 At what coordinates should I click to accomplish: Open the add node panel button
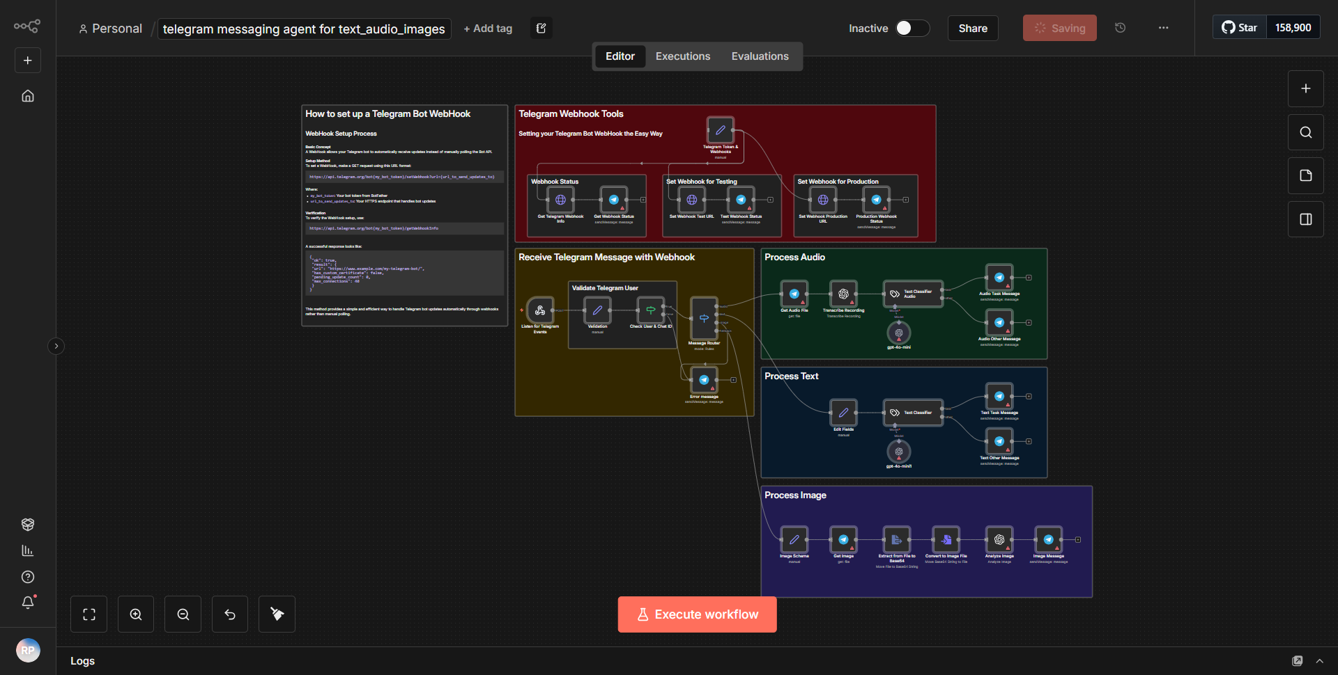pos(1306,89)
